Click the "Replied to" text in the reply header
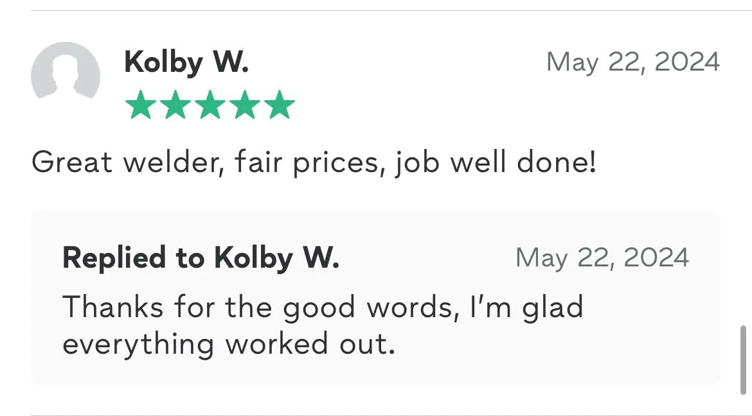This screenshot has height=416, width=752. tap(134, 258)
